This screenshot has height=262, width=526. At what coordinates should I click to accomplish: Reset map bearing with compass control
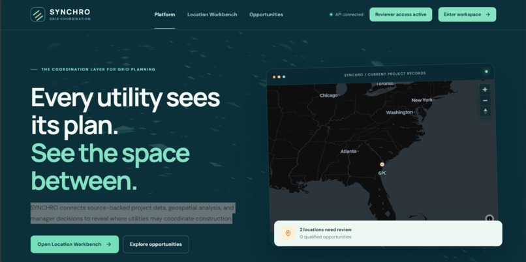click(485, 111)
